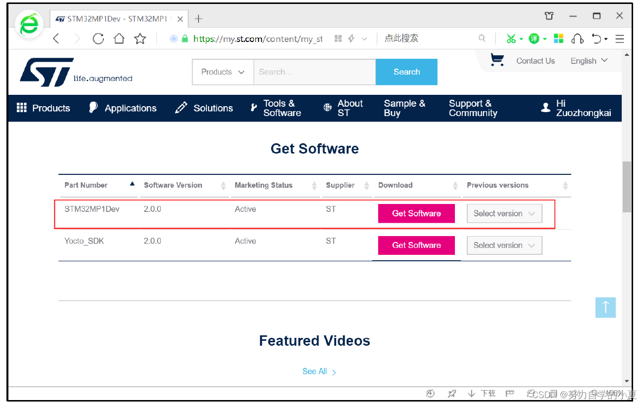The width and height of the screenshot is (644, 404).
Task: Open dropdown arrow next to translate icon
Action: coord(545,39)
